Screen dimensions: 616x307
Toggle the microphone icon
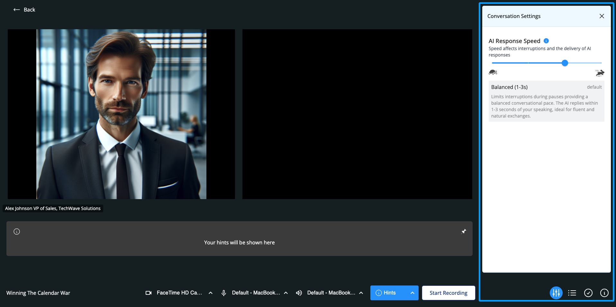(x=224, y=293)
